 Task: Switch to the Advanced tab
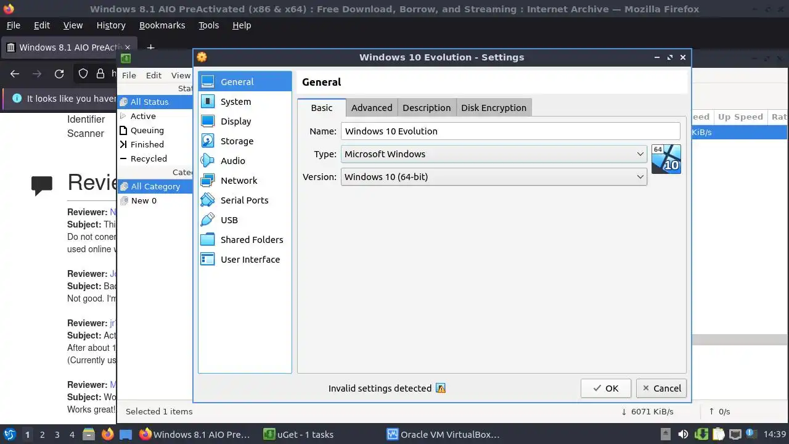coord(372,107)
